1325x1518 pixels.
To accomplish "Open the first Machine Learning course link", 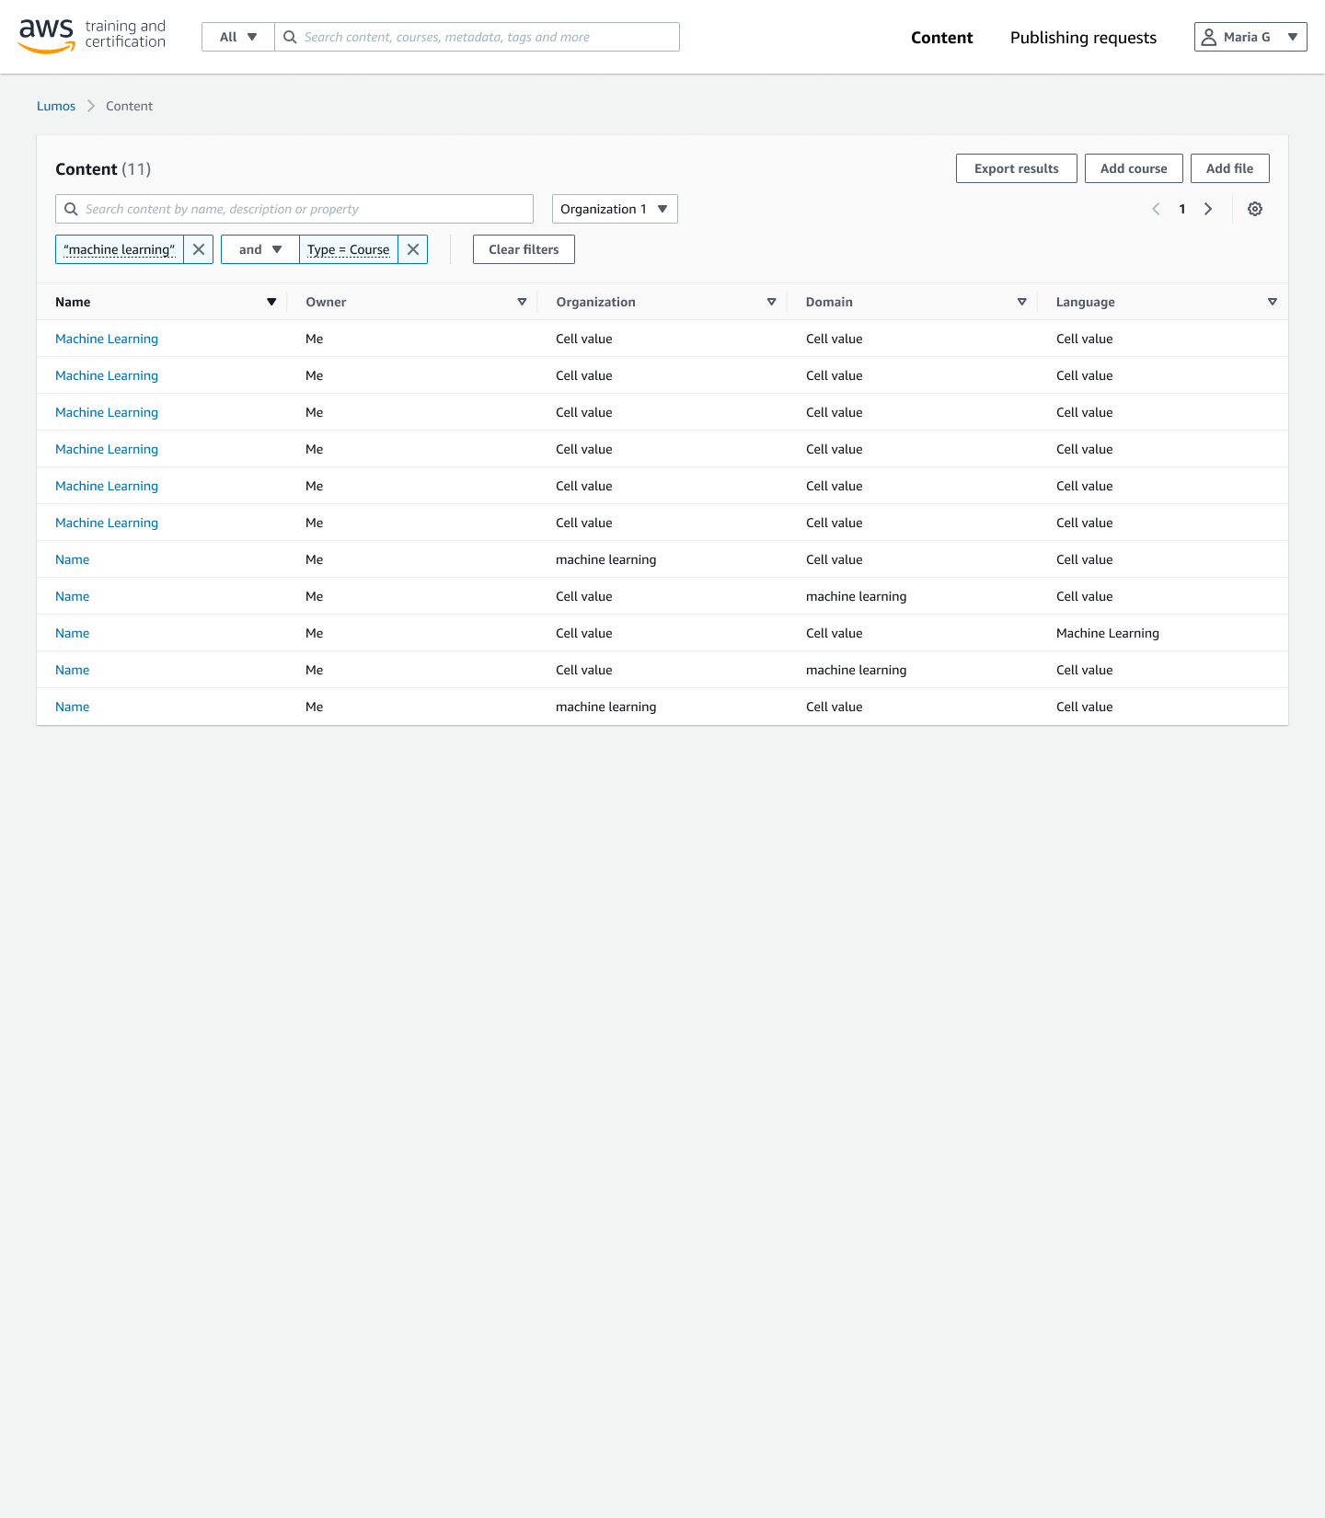I will coord(107,339).
